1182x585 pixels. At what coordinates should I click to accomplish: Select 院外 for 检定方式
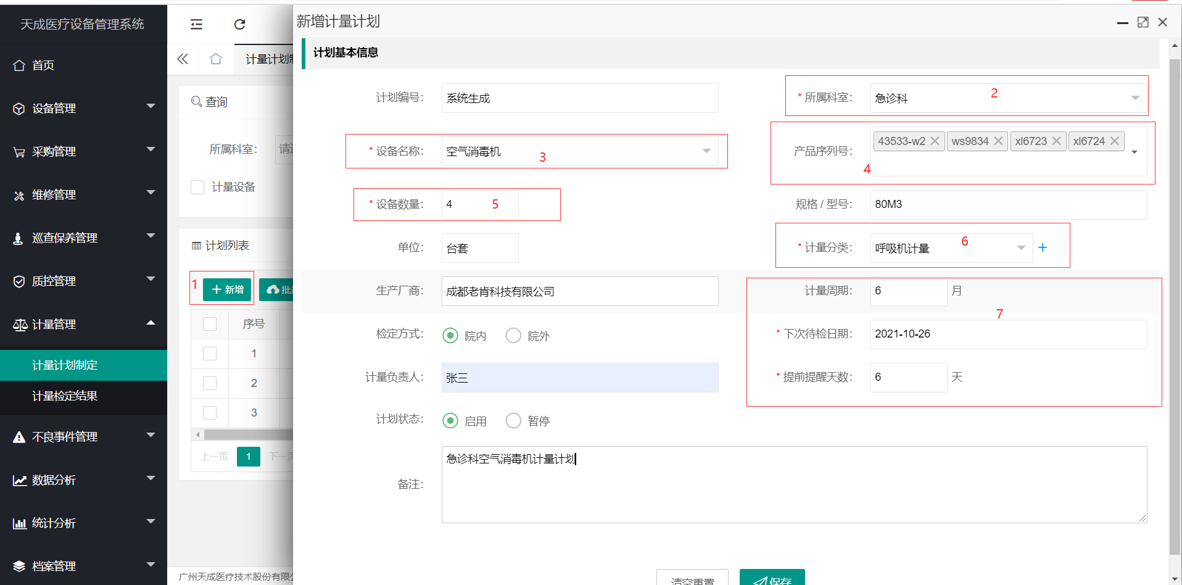click(x=513, y=335)
